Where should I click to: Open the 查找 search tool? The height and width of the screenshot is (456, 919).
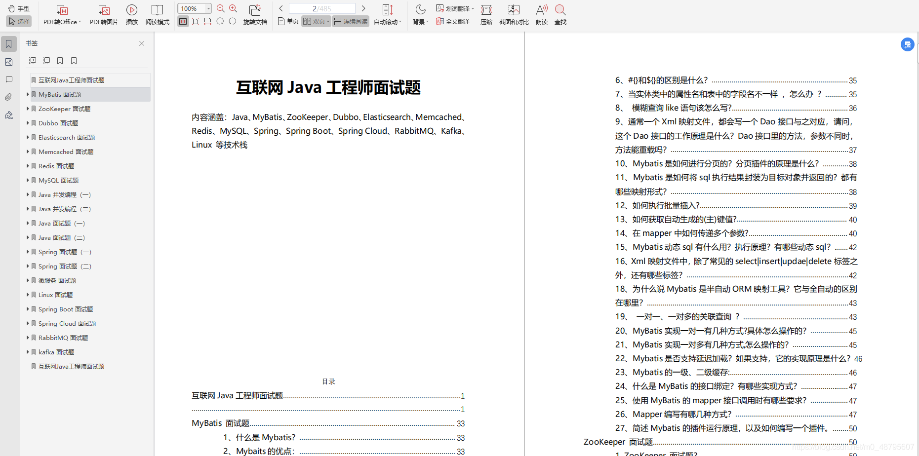(560, 15)
